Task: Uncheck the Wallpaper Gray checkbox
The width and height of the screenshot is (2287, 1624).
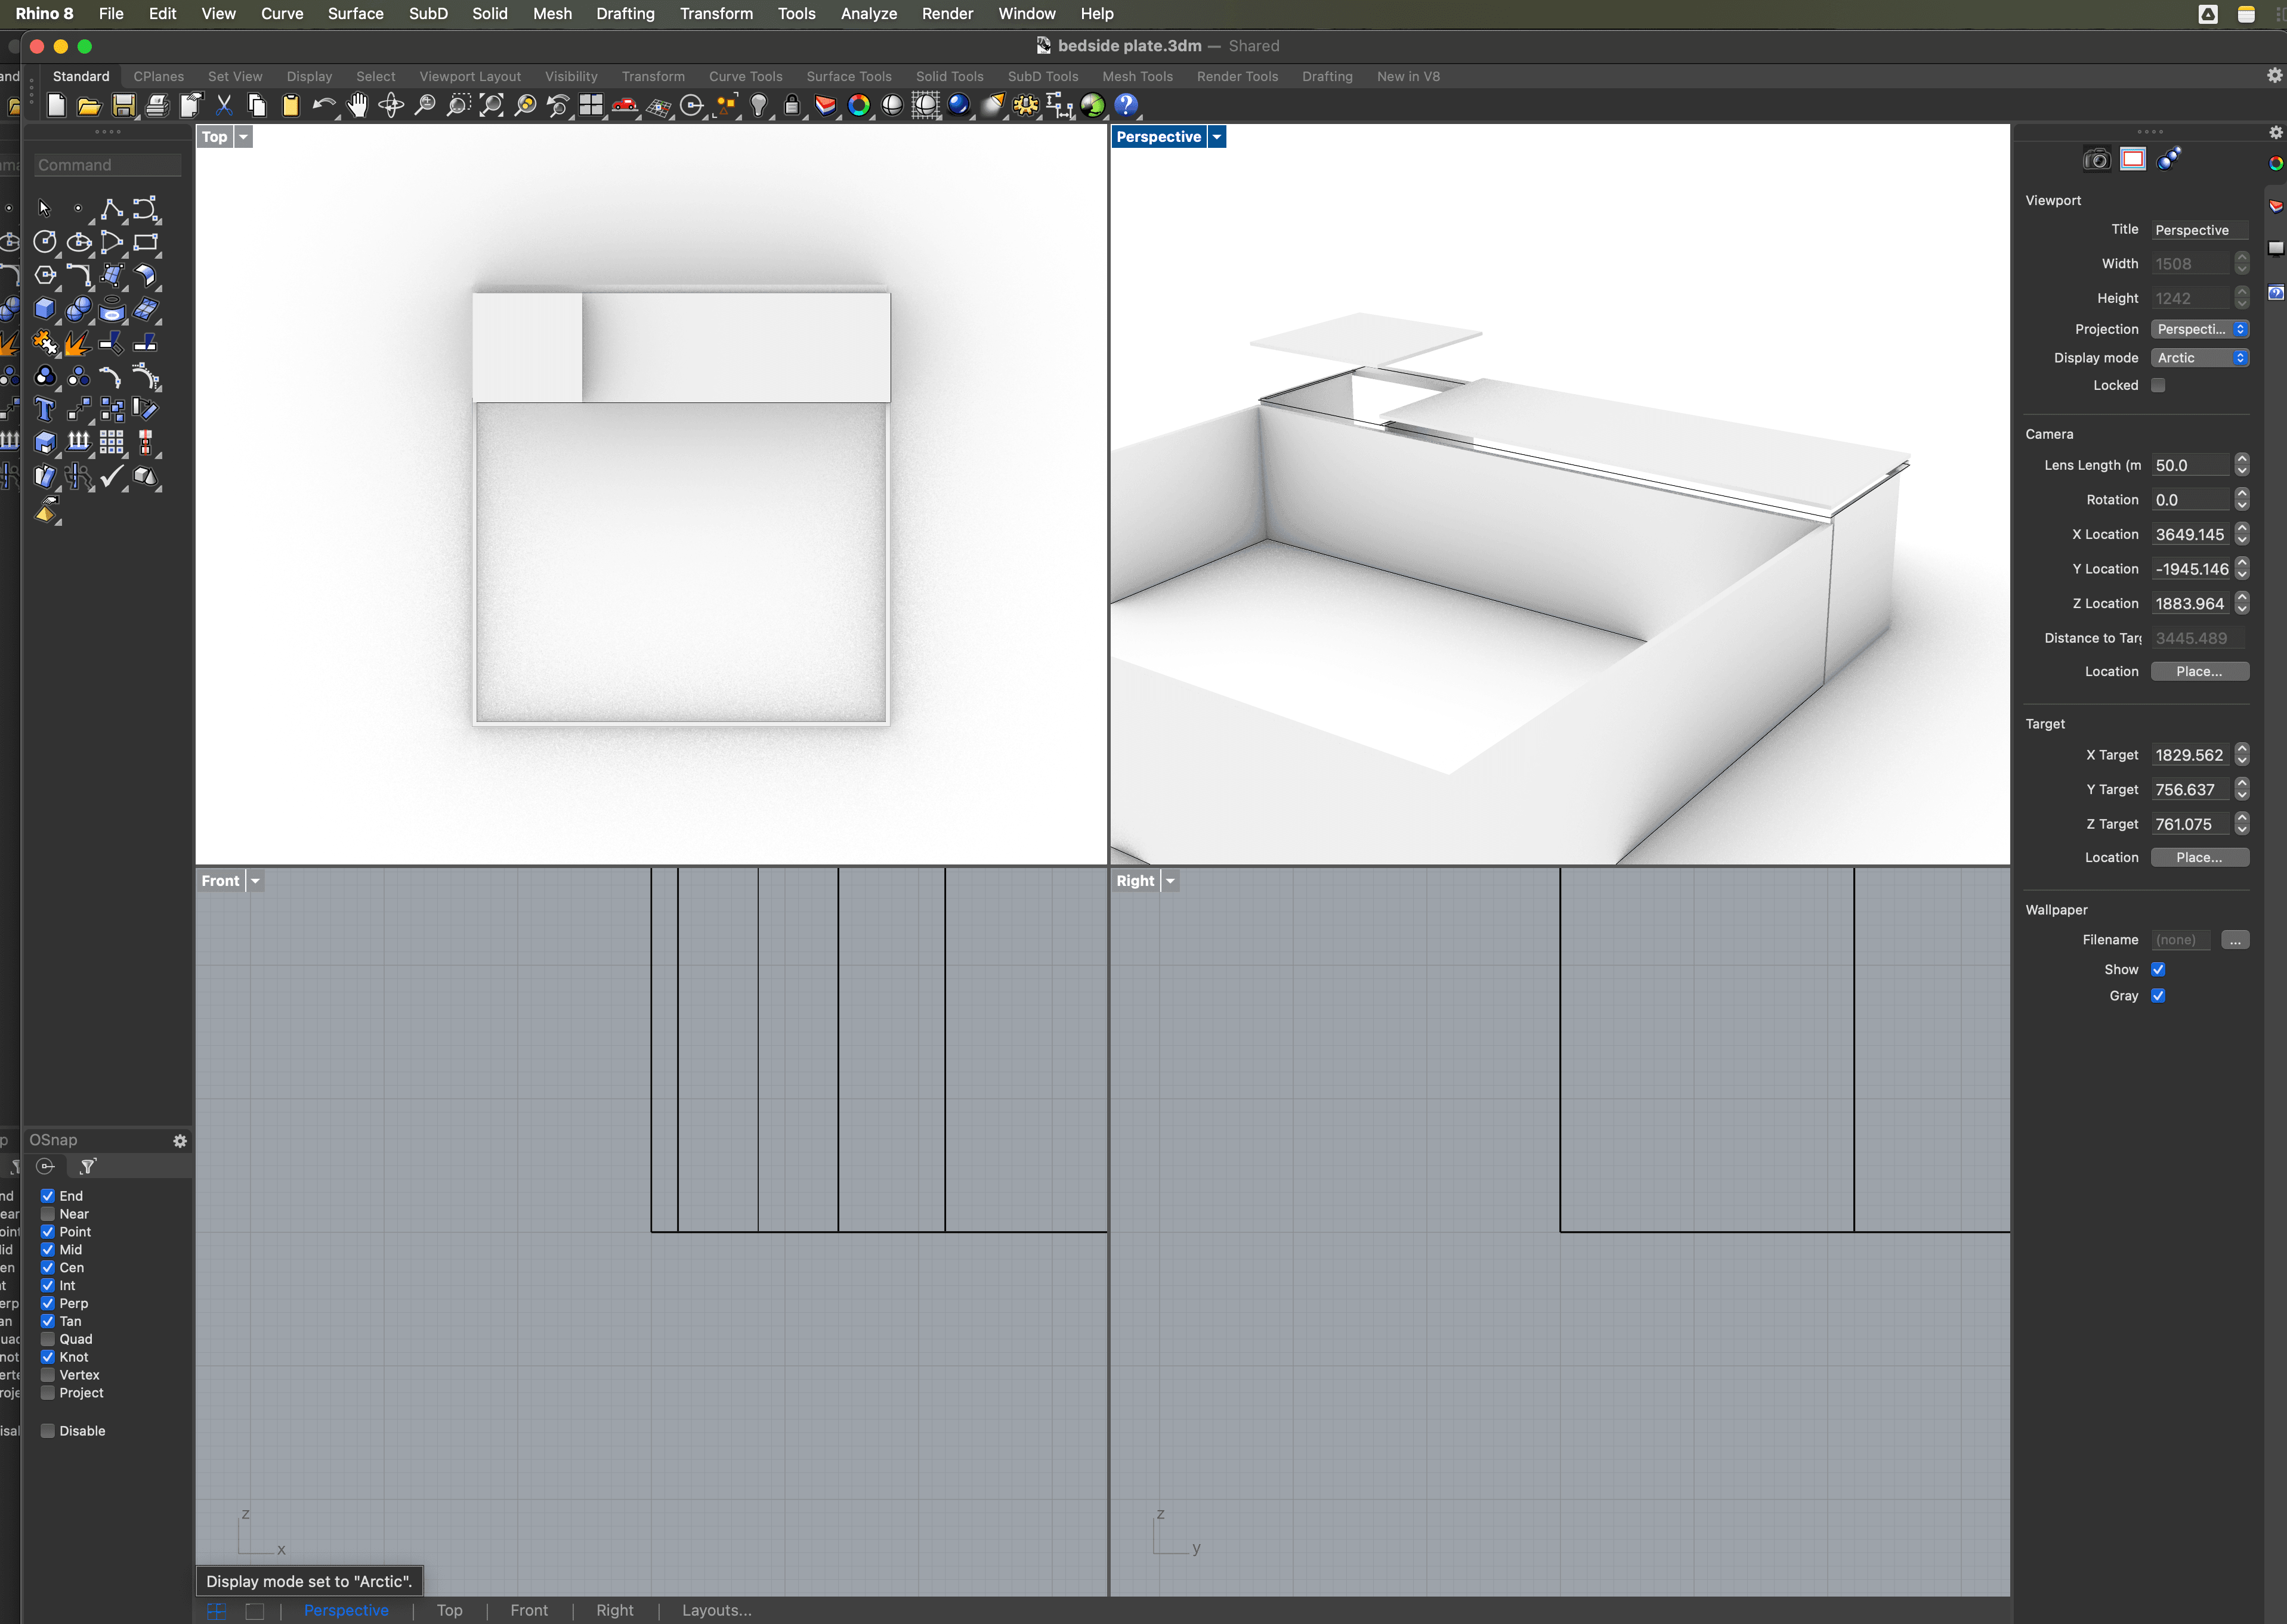Action: point(2158,996)
